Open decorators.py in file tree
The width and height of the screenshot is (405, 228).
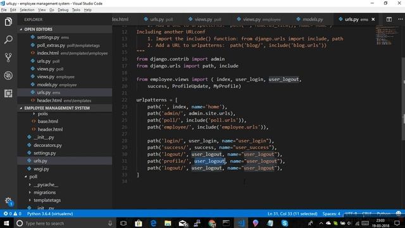tap(65, 145)
